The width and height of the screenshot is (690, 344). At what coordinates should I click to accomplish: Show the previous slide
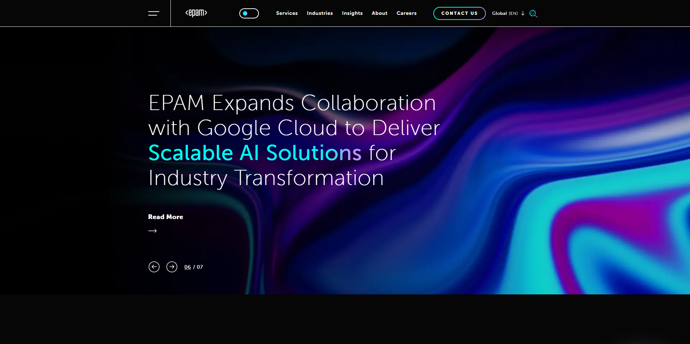154,267
